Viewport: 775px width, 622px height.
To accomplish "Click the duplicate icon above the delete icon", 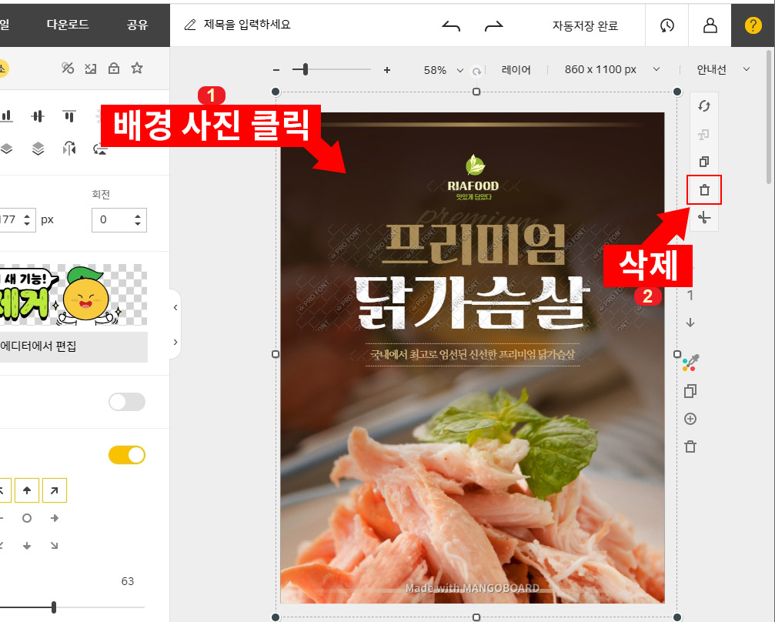I will pyautogui.click(x=704, y=161).
